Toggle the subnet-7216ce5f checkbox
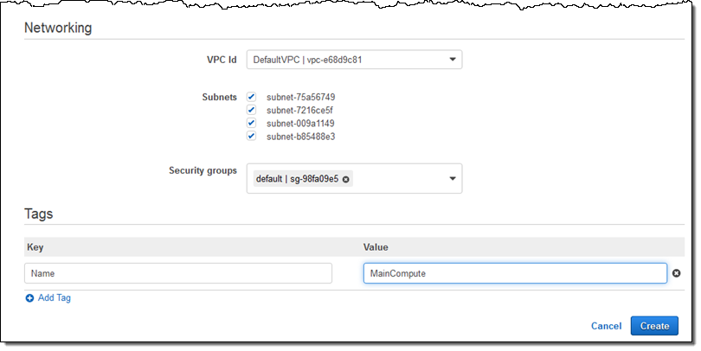 [x=251, y=110]
